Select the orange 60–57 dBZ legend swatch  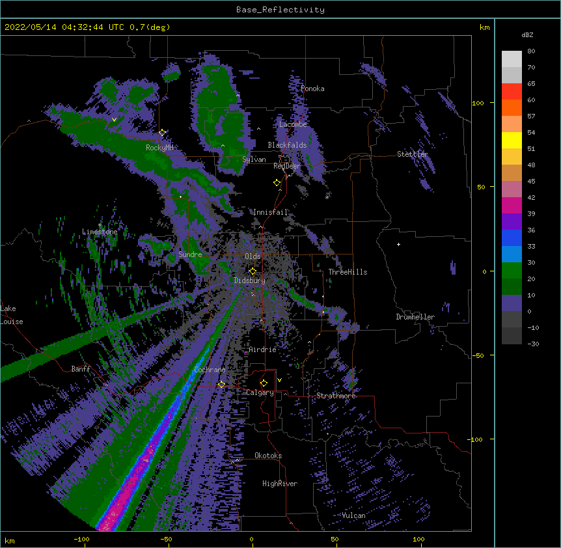[x=512, y=107]
